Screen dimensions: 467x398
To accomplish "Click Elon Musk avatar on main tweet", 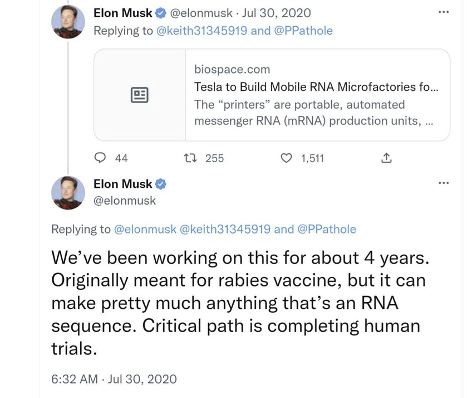I will tap(68, 193).
